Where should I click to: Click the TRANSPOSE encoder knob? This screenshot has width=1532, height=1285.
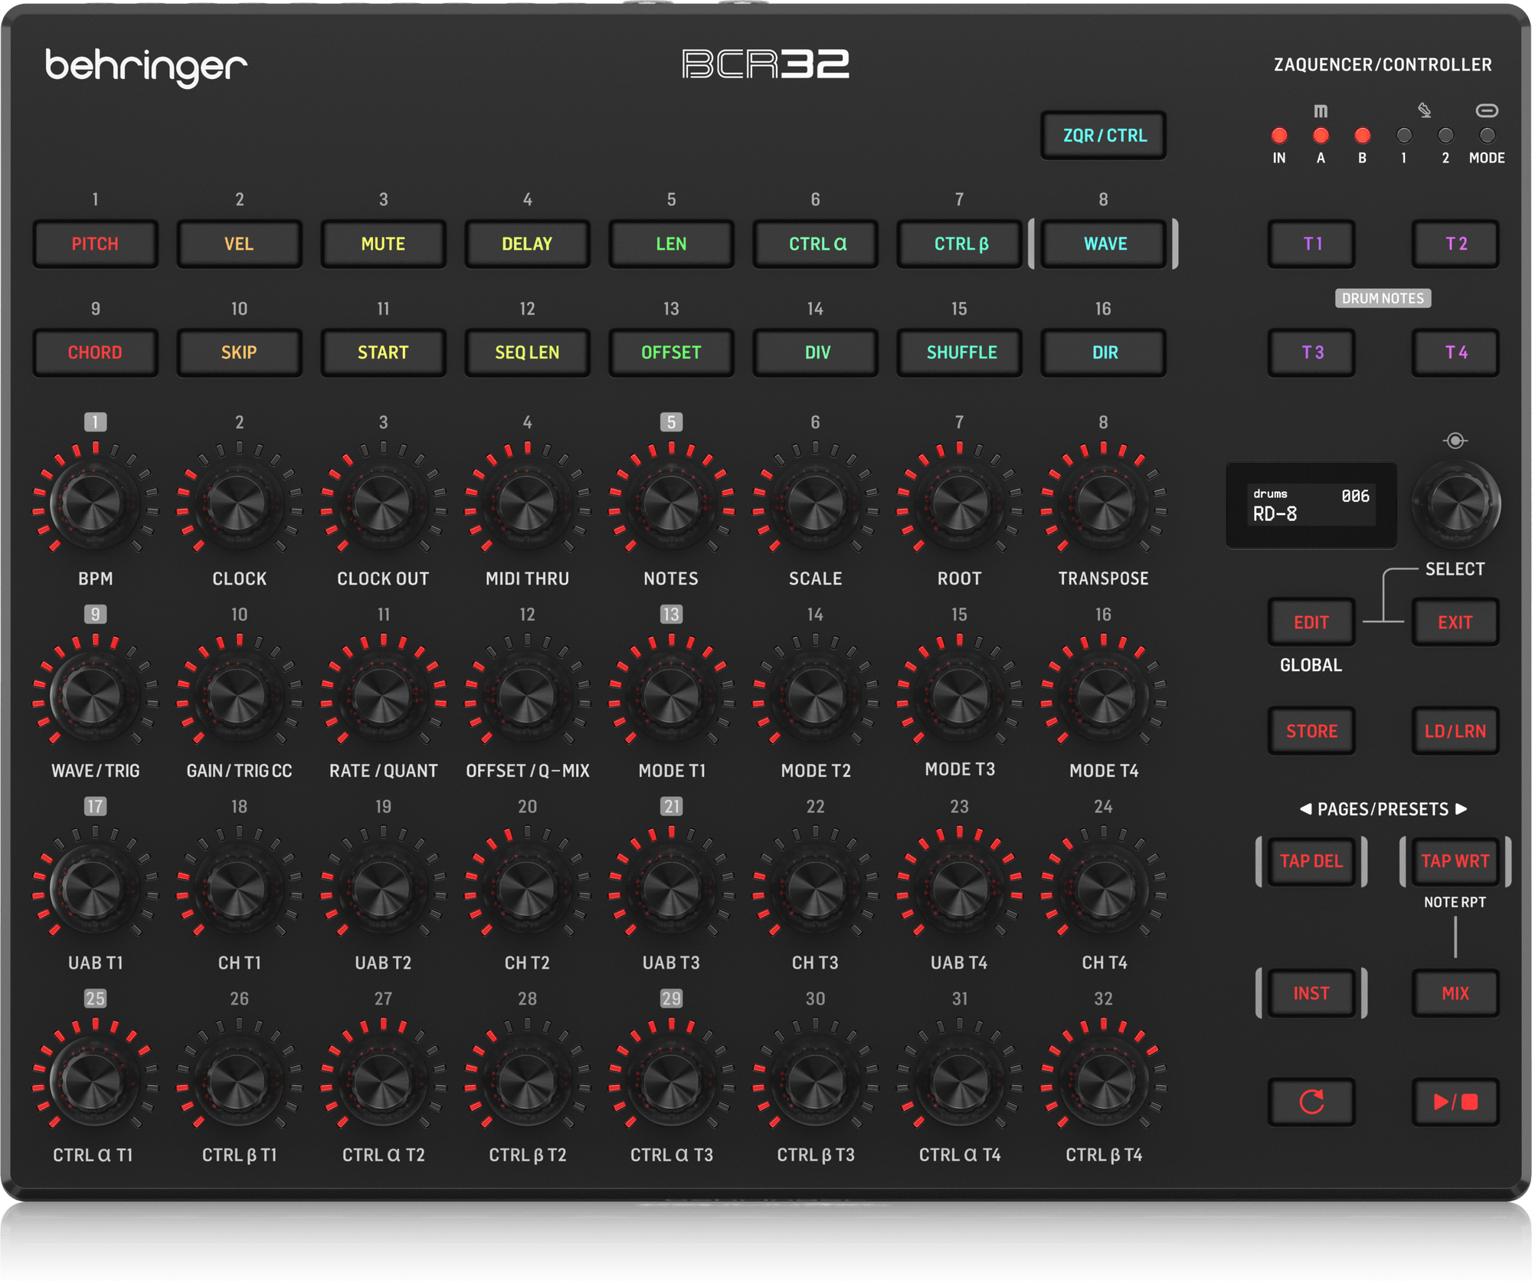[x=1104, y=504]
